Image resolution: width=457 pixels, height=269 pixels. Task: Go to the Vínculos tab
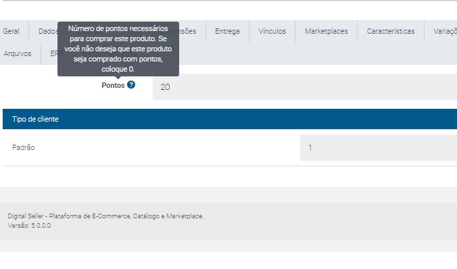[272, 31]
